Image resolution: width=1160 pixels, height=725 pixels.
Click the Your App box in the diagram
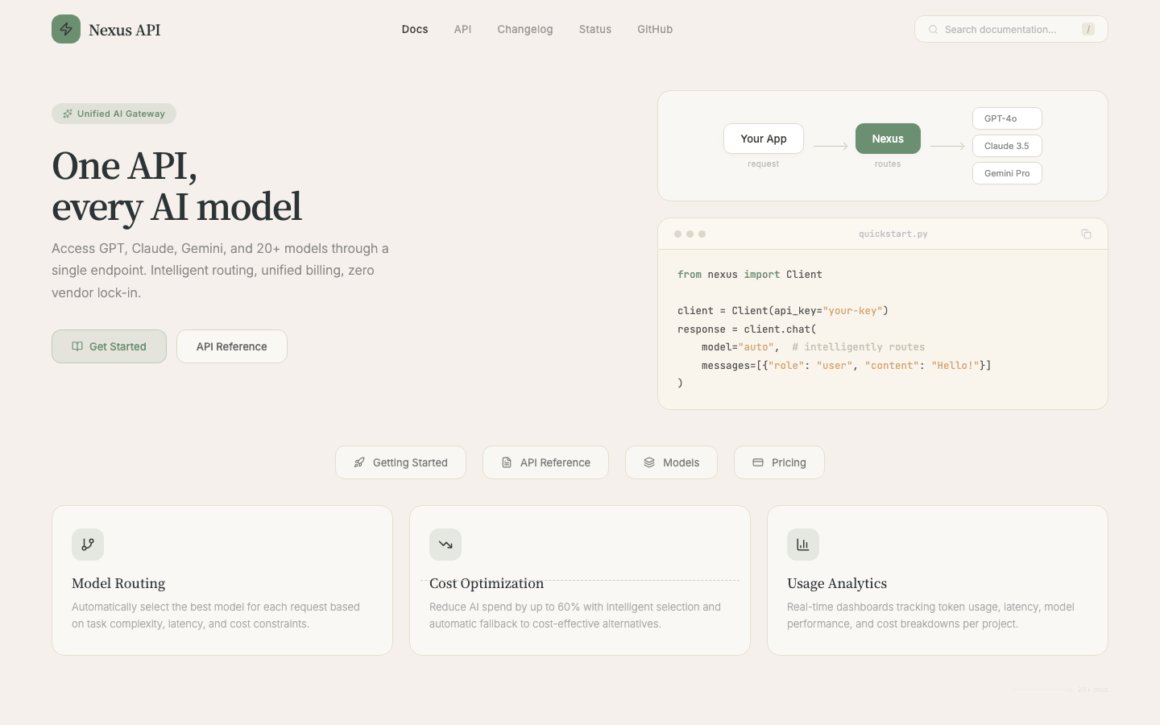pos(764,139)
